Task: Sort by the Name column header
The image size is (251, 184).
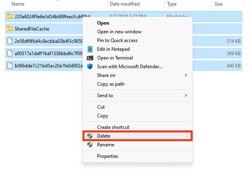Action: (x=18, y=4)
